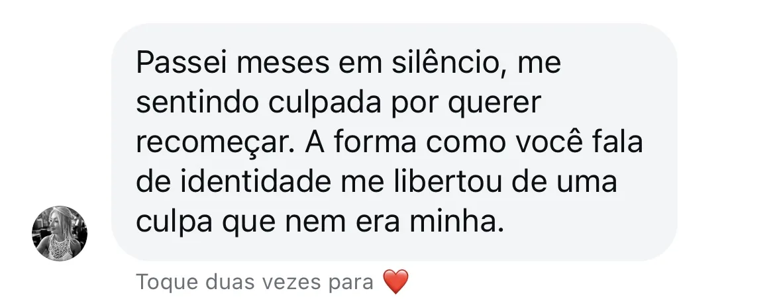The height and width of the screenshot is (307, 781).
Task: Tap the red heart emoji
Action: 396,282
